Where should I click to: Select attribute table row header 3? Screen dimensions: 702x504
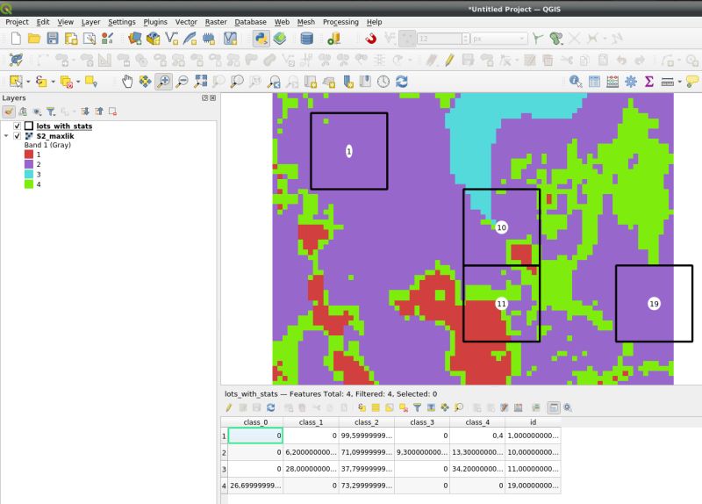pos(224,469)
